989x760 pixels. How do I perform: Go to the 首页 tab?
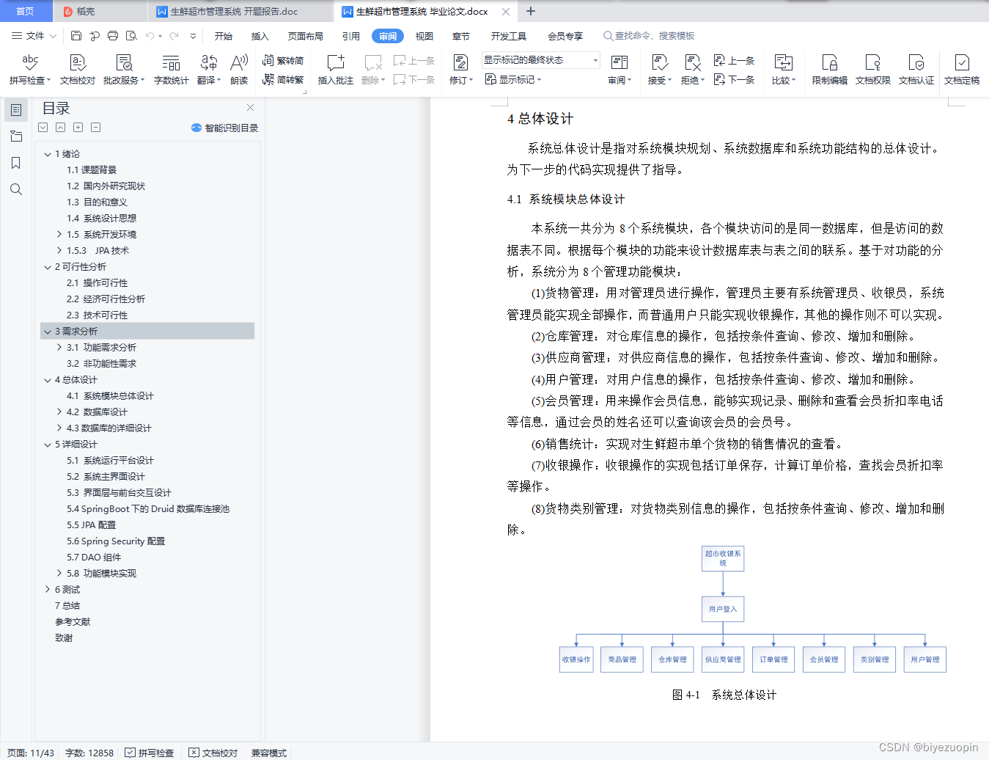pyautogui.click(x=26, y=12)
